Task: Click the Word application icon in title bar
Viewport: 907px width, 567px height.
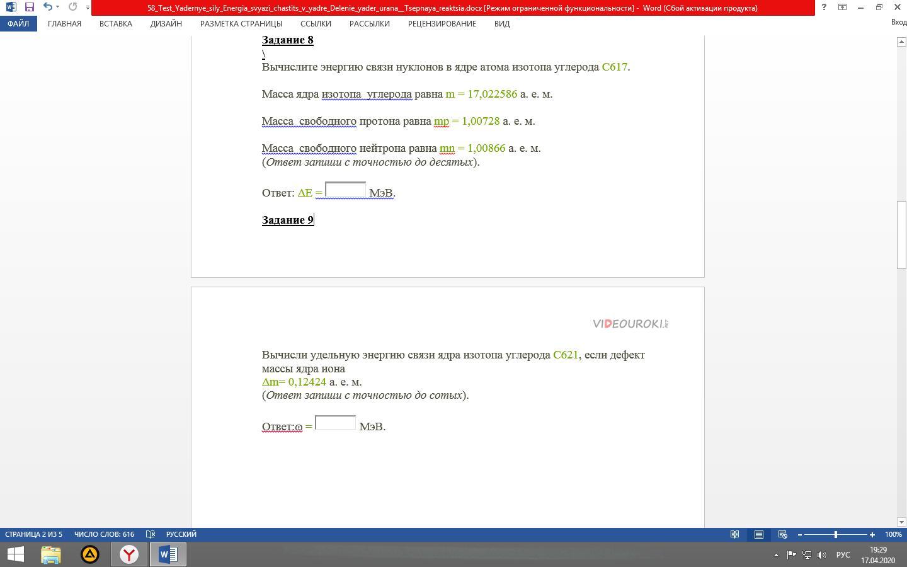Action: pos(11,7)
